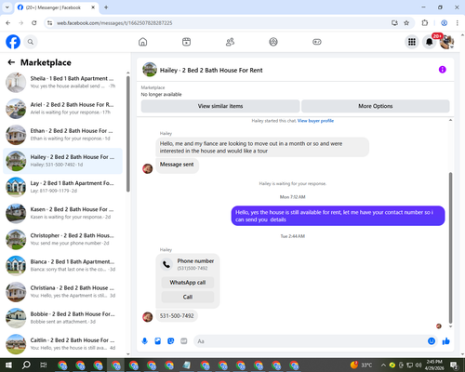Open Ethan 2 Bed 2 Bath House chat

point(62,135)
